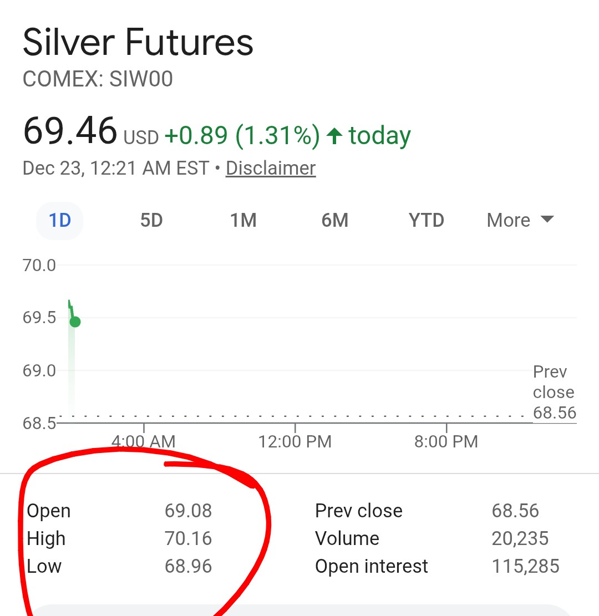Click the Volume figure 20,235

[520, 538]
